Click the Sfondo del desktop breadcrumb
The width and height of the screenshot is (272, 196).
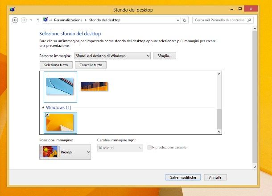[105, 20]
